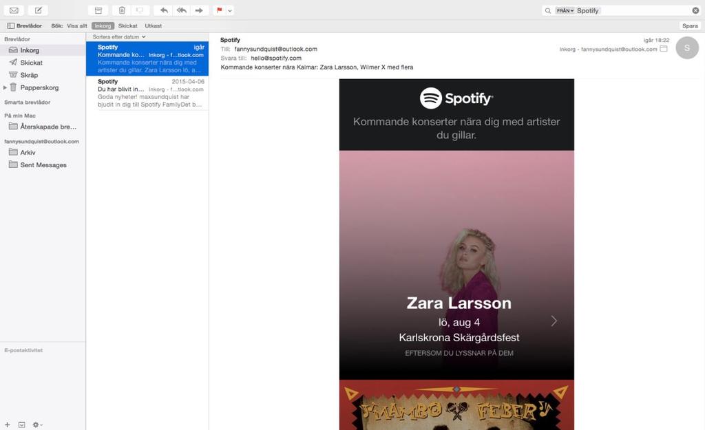Delete message with trash icon

(122, 10)
